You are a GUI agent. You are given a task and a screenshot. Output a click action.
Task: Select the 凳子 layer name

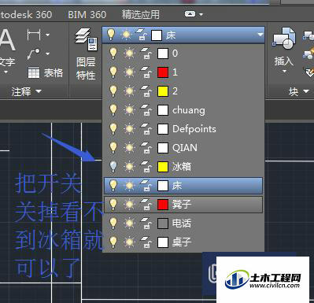[x=182, y=205]
